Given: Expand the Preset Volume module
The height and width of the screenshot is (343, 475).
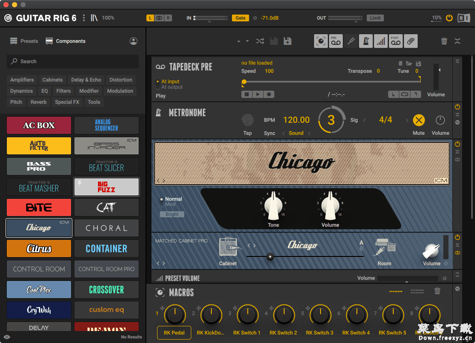Looking at the screenshot, I should [x=457, y=275].
